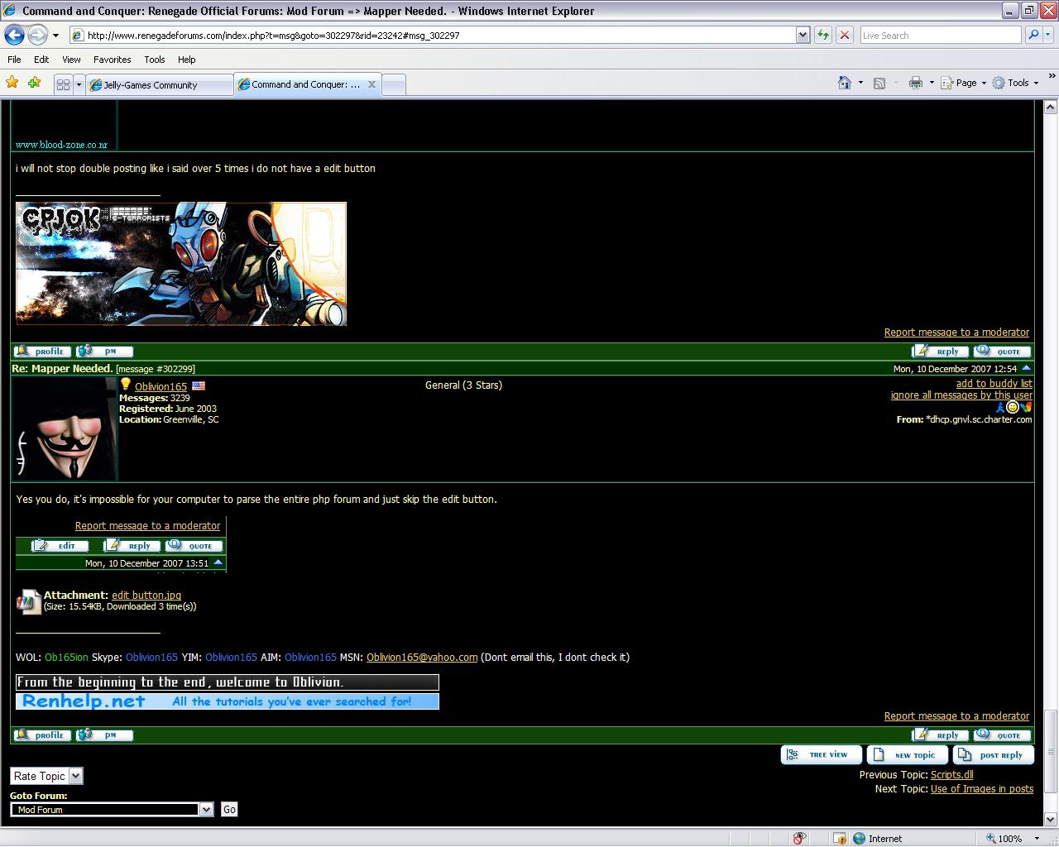Click the Refresh page icon
The width and height of the screenshot is (1059, 847).
pos(823,35)
